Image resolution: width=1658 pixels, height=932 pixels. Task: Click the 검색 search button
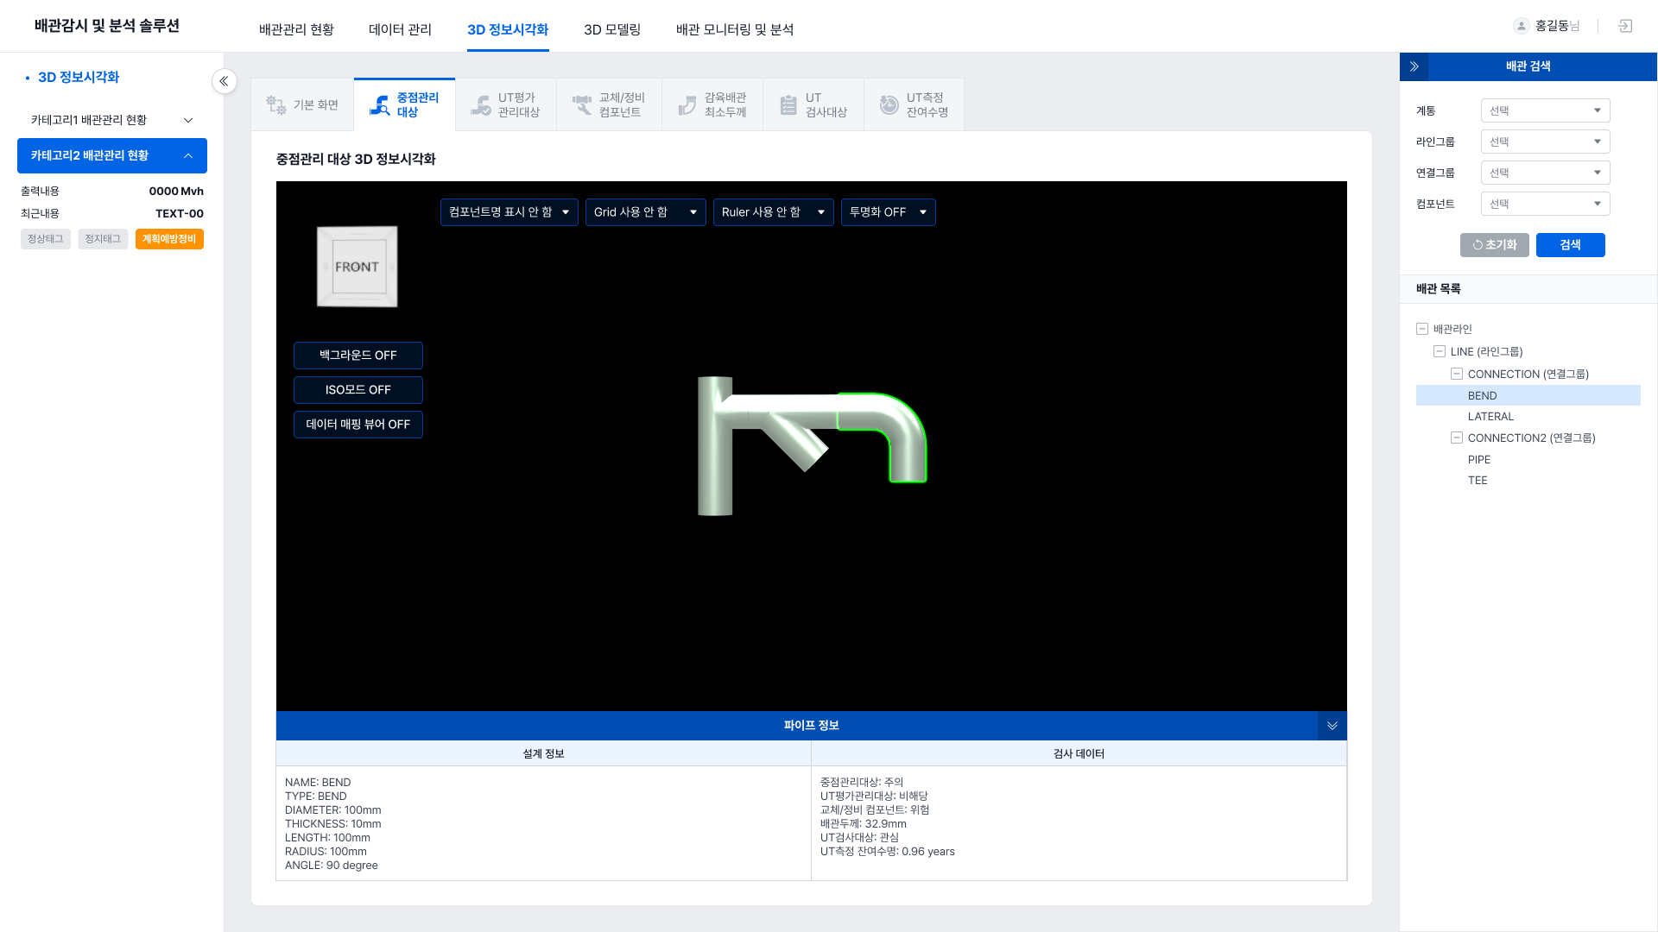(1571, 245)
